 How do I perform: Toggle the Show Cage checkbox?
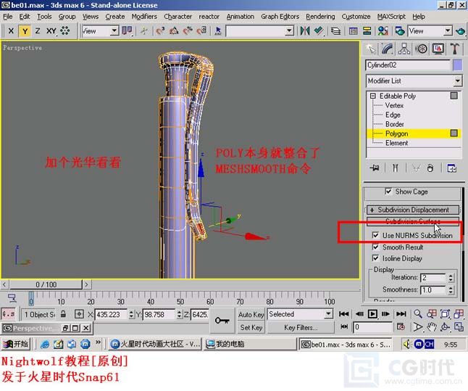(388, 192)
